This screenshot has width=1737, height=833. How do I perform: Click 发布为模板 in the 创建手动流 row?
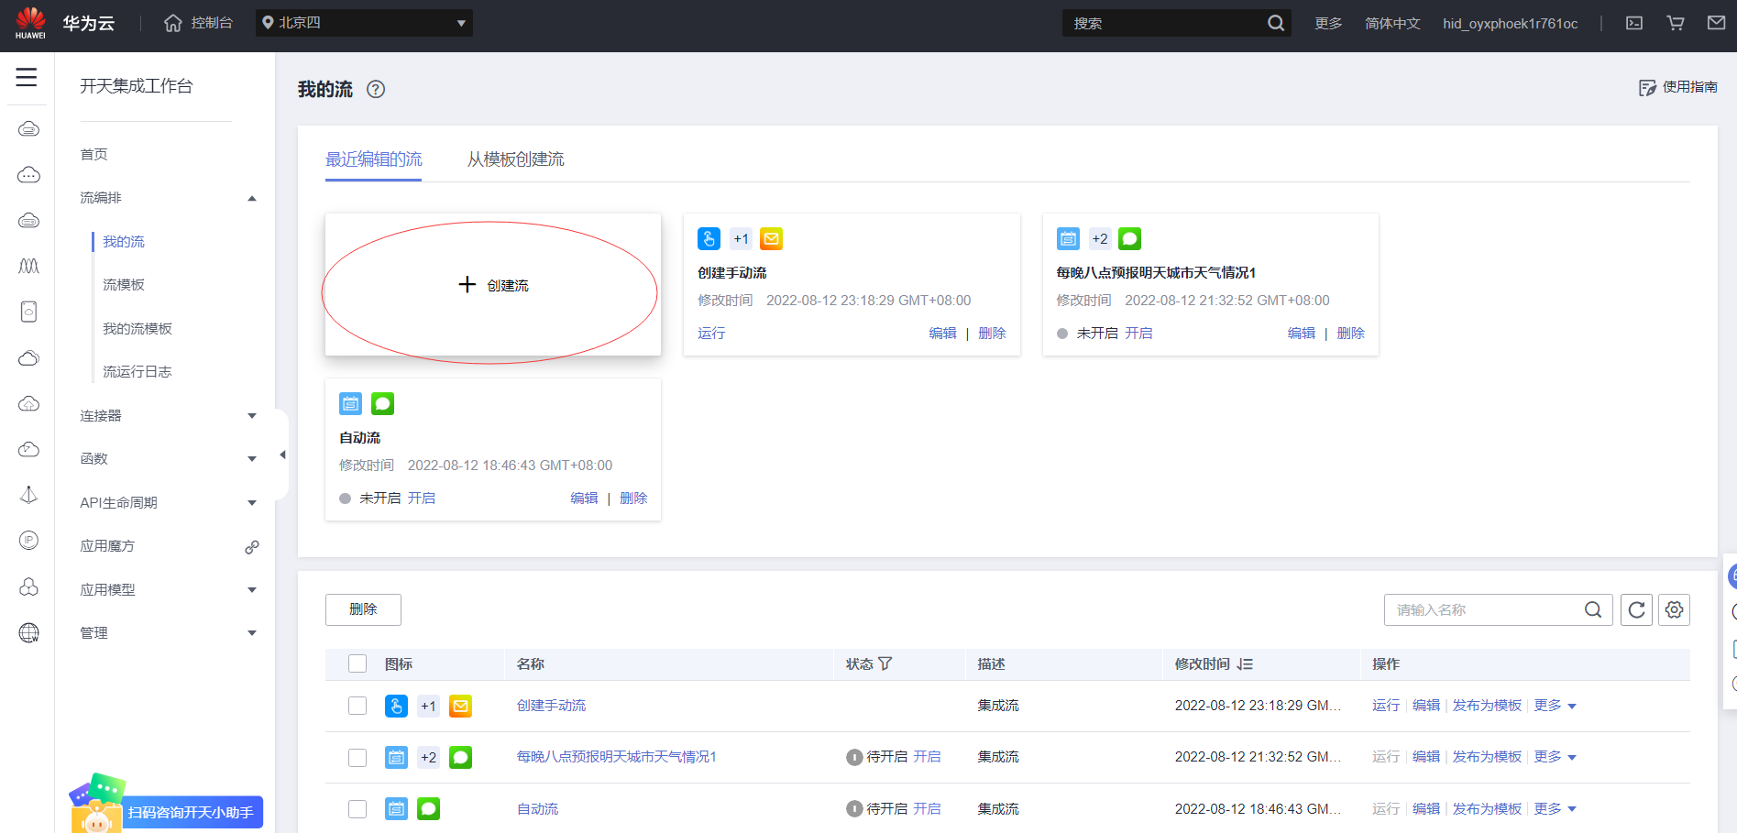(x=1487, y=706)
